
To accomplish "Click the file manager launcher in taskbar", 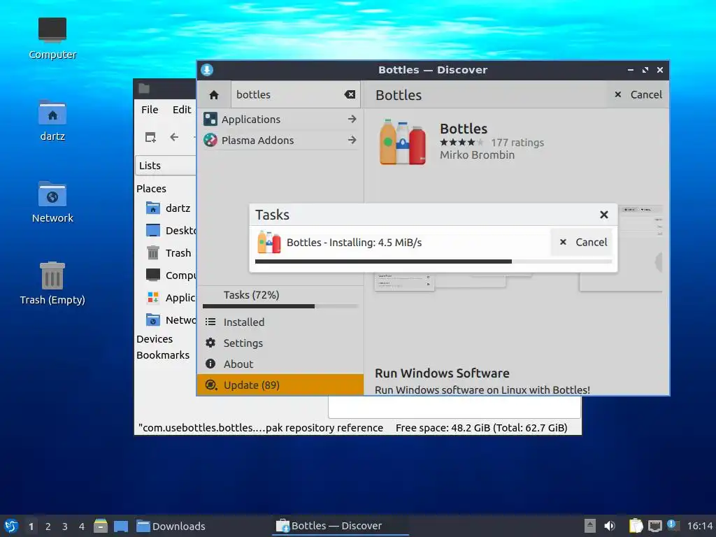I will [x=101, y=526].
